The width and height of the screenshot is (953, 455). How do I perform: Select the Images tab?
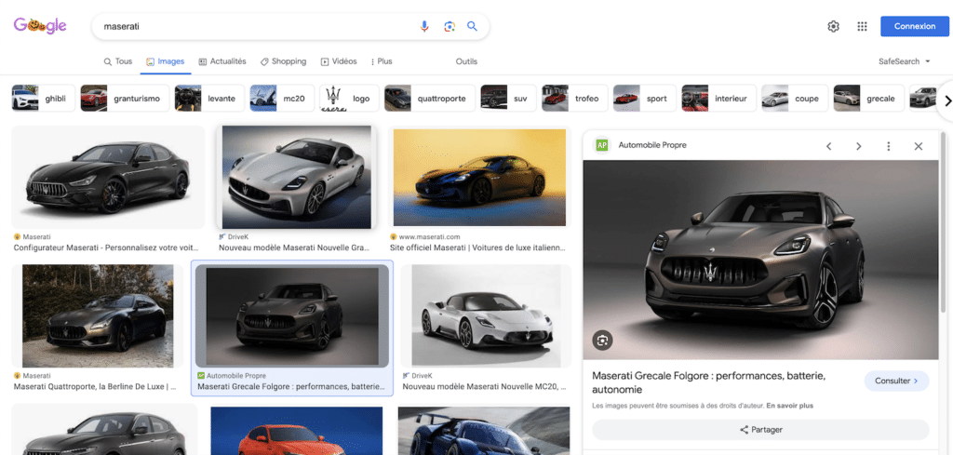[x=166, y=61]
